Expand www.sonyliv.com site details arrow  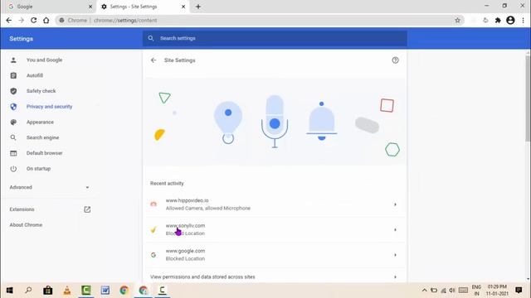click(395, 230)
